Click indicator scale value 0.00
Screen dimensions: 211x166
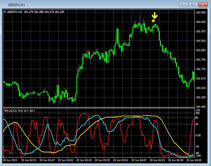tap(198, 135)
